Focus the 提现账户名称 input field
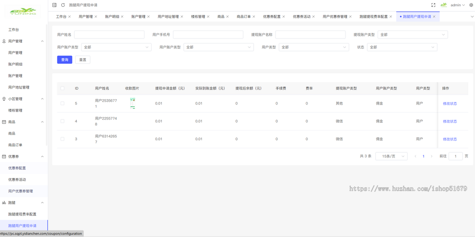The width and height of the screenshot is (475, 237). coord(310,35)
